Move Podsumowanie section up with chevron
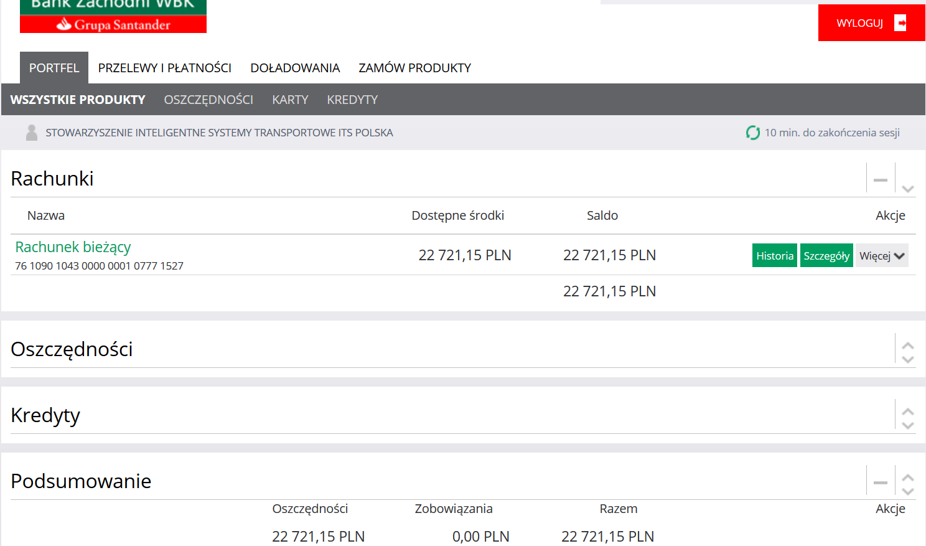Screen dimensions: 926x546 tap(908, 478)
